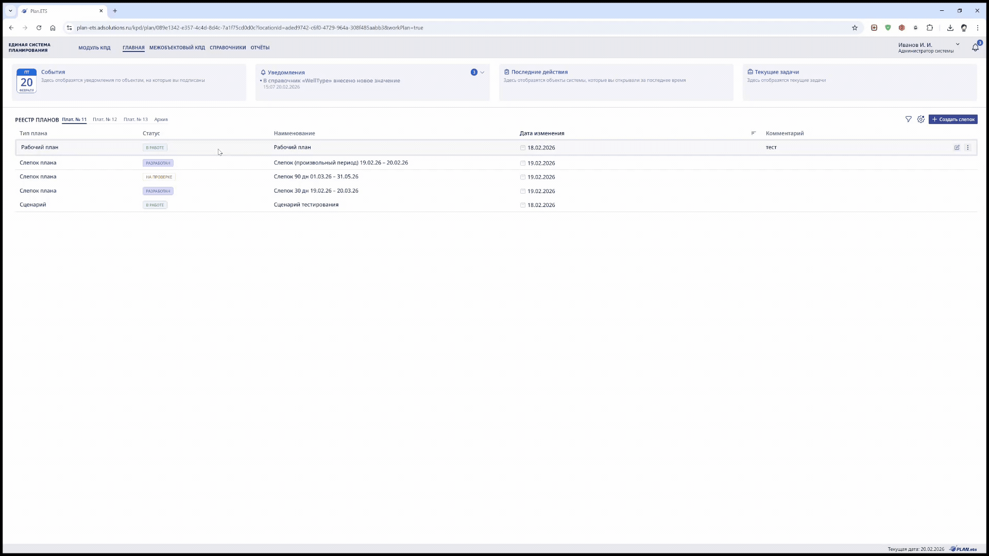Viewport: 989px width, 556px height.
Task: Go to МЕЖОБЪЕКТОВЫЙ КПД section
Action: click(177, 48)
